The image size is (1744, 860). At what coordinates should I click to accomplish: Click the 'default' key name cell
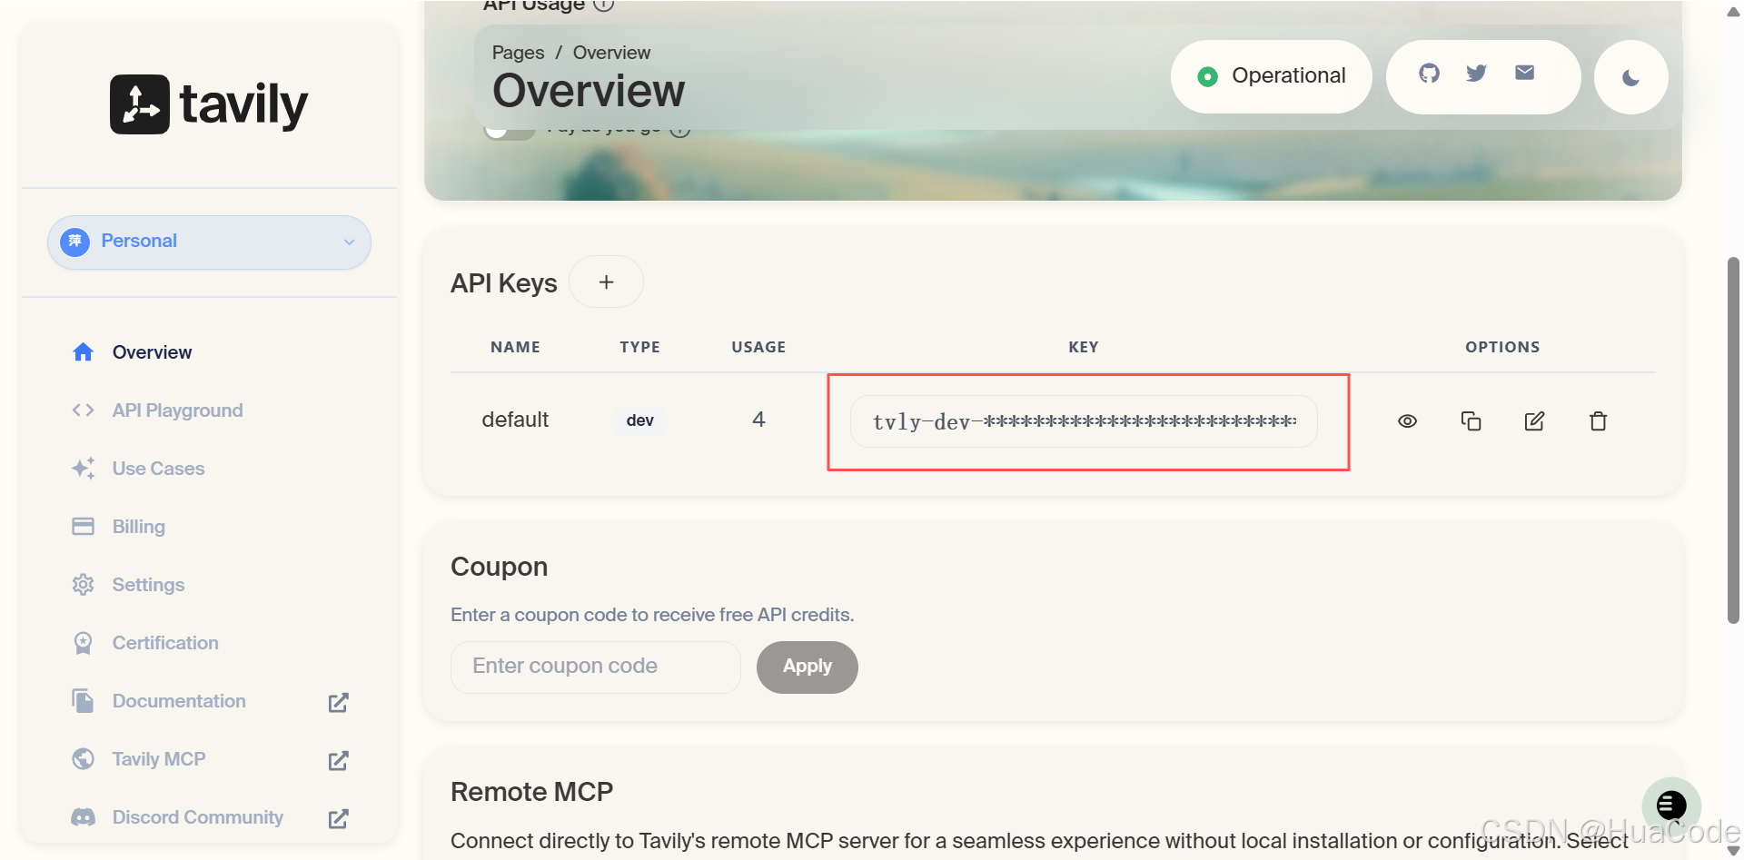coord(515,420)
